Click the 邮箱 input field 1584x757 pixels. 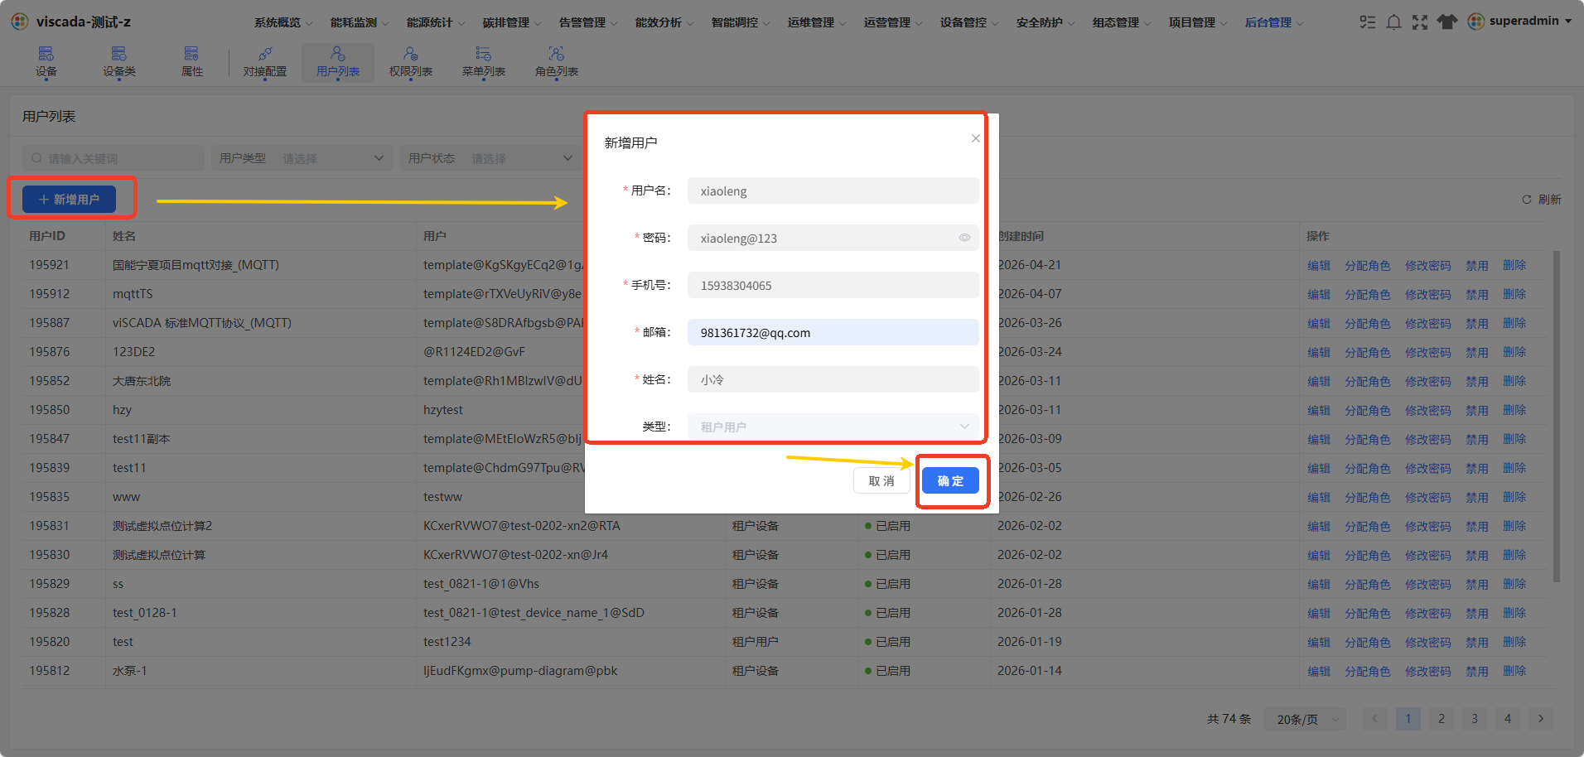pyautogui.click(x=833, y=332)
